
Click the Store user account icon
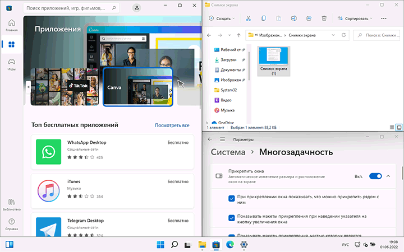click(137, 8)
